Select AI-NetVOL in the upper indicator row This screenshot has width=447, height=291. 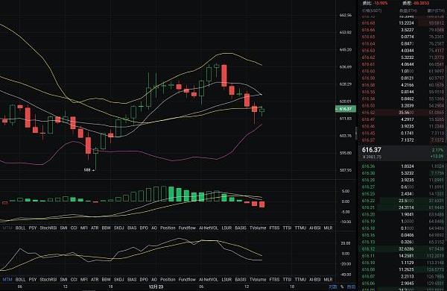[209, 228]
